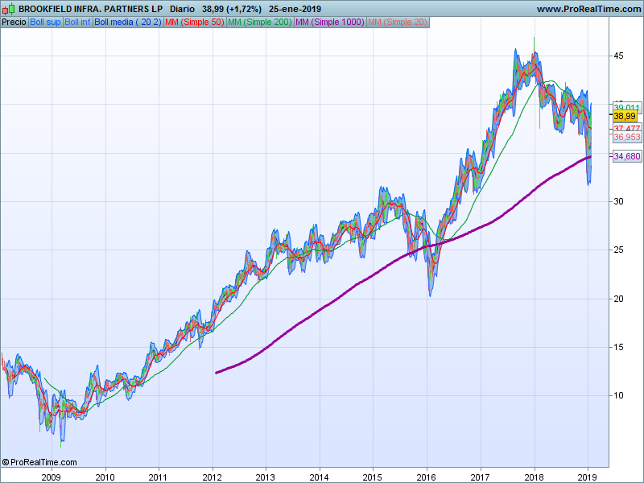Screen dimensions: 644x483
Task: Click the 38,99 (+1,72%) quote in the header
Action: [232, 9]
